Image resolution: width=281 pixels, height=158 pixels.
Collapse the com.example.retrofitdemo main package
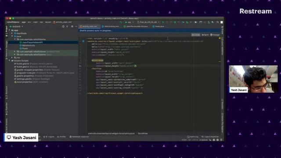pos(14,39)
